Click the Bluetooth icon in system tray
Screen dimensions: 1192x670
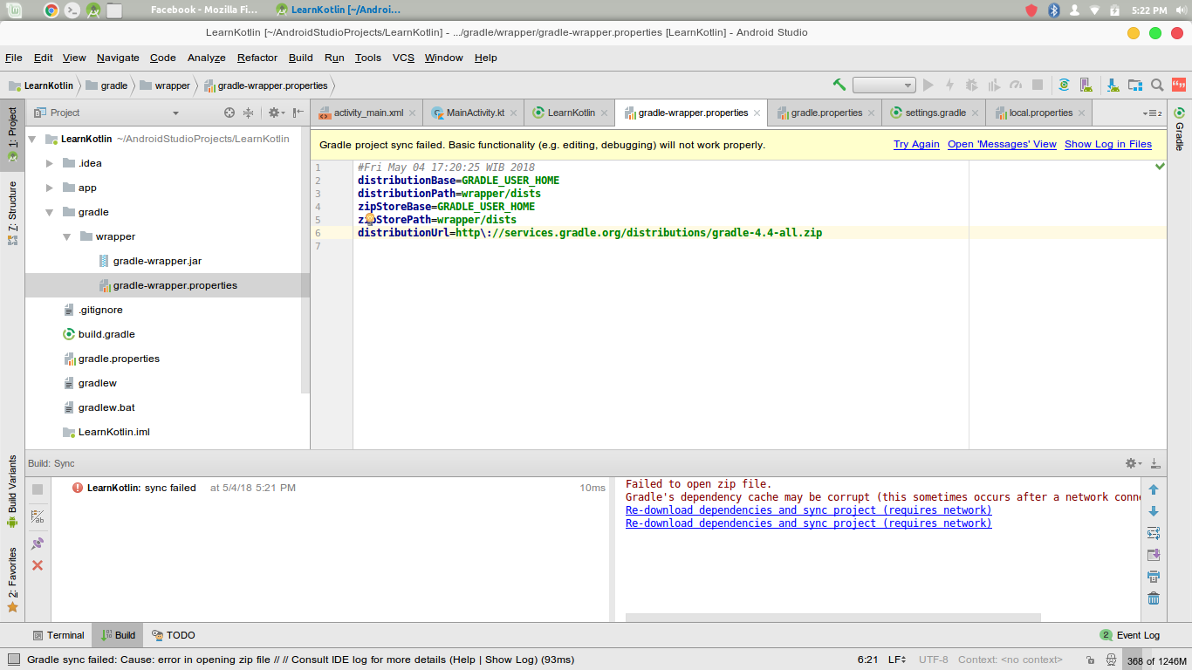[1053, 10]
